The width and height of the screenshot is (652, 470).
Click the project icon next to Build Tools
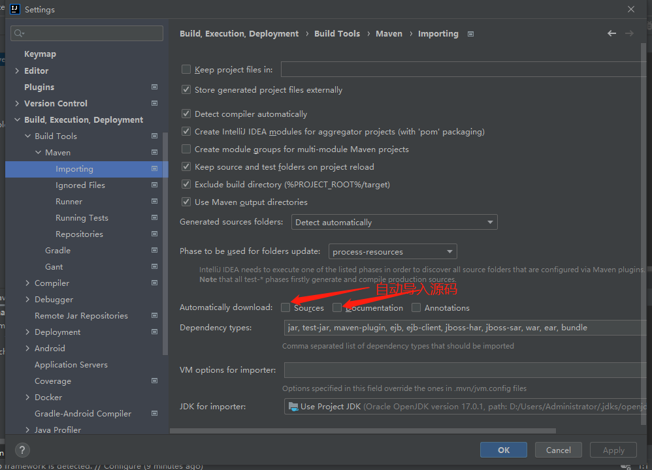(x=155, y=136)
